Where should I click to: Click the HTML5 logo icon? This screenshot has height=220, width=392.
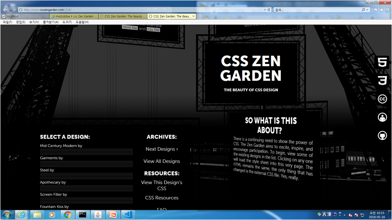coord(382,62)
